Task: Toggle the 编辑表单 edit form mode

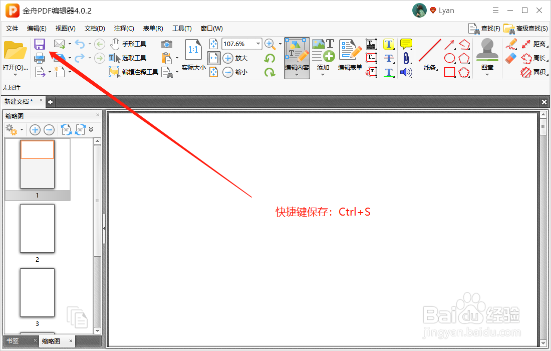Action: 350,55
